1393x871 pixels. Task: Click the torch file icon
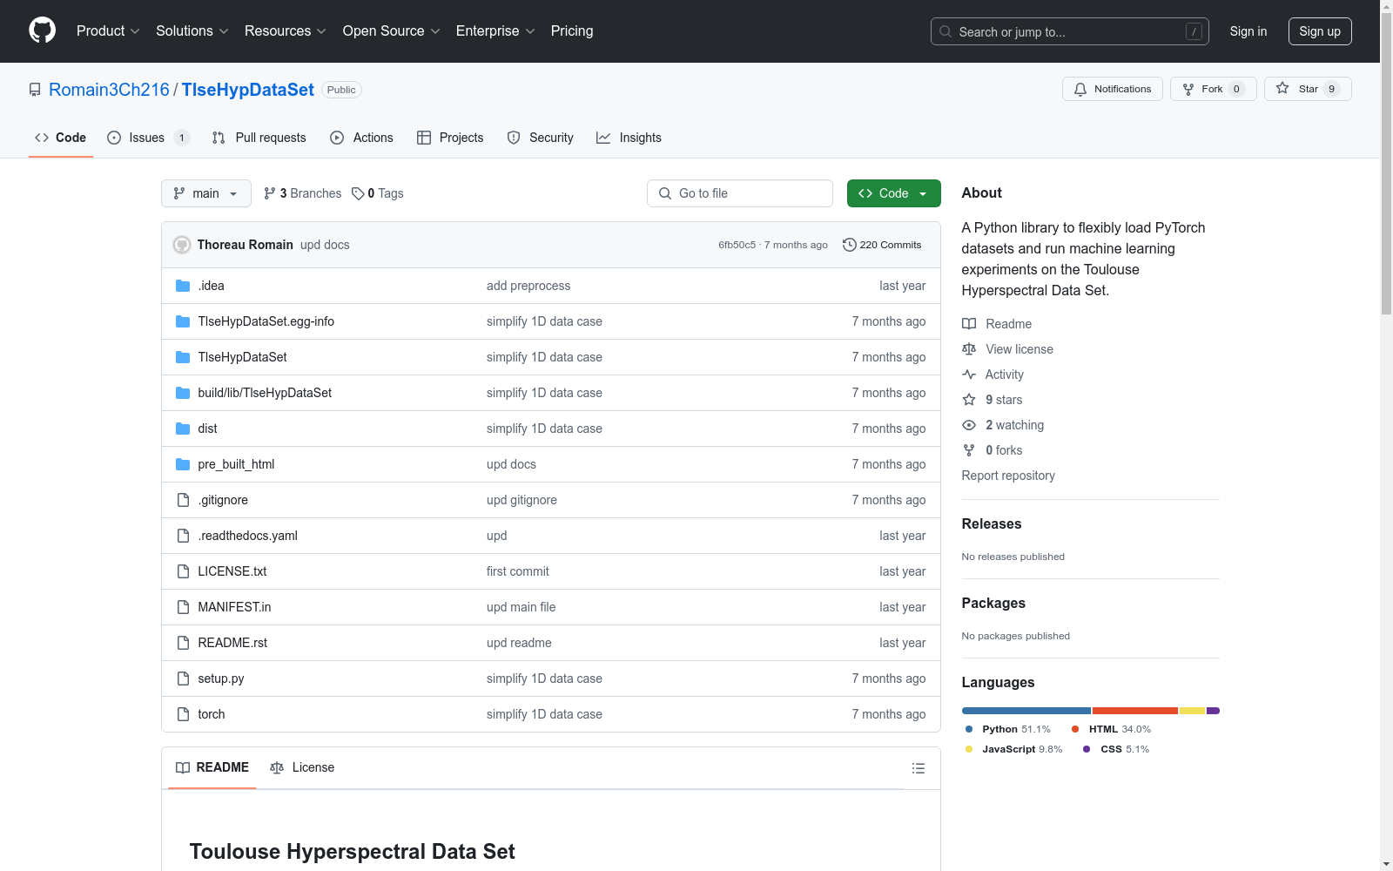(x=183, y=714)
